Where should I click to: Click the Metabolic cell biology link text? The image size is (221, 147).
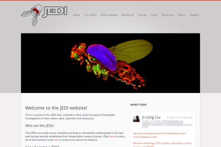[x=162, y=145]
